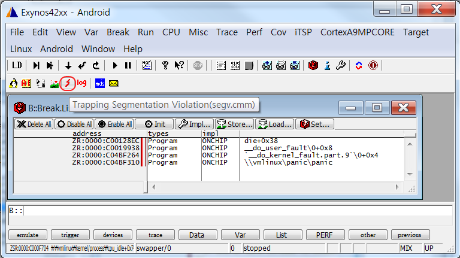The height and width of the screenshot is (258, 460).
Task: Click the segmentation violation lightning icon
Action: tap(68, 83)
